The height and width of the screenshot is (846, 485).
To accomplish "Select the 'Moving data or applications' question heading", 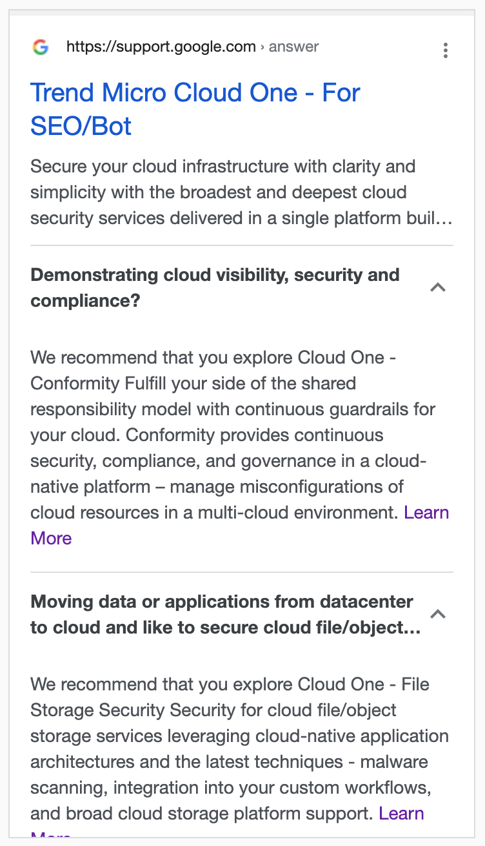I will coord(226,615).
